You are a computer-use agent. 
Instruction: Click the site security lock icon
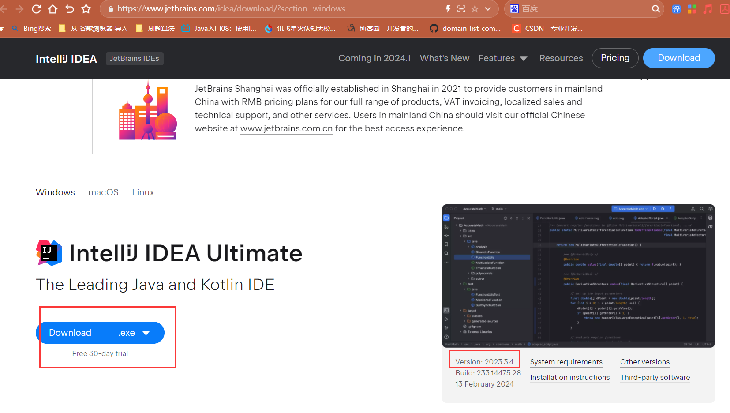point(110,9)
